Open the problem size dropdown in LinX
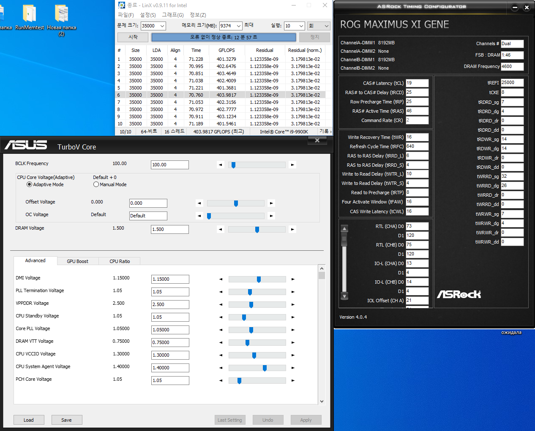 [162, 26]
